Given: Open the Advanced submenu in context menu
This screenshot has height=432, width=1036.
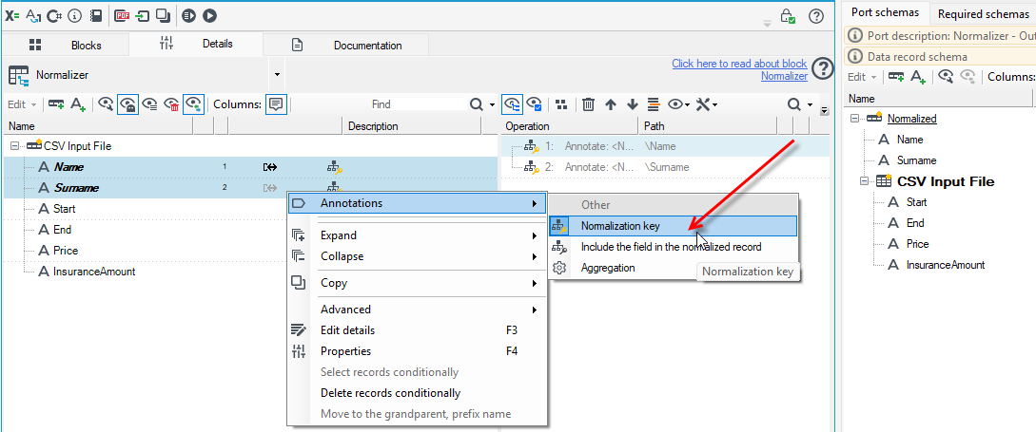Looking at the screenshot, I should 418,310.
